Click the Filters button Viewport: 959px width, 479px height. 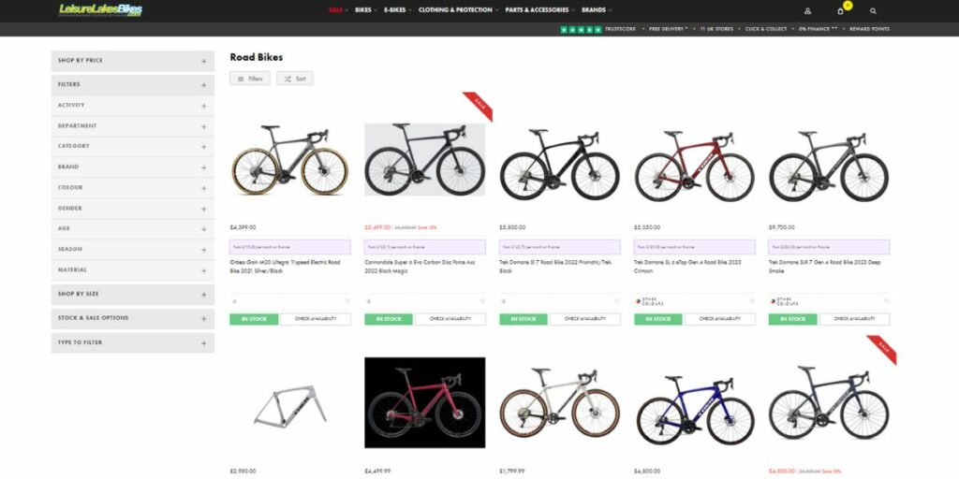coord(250,79)
